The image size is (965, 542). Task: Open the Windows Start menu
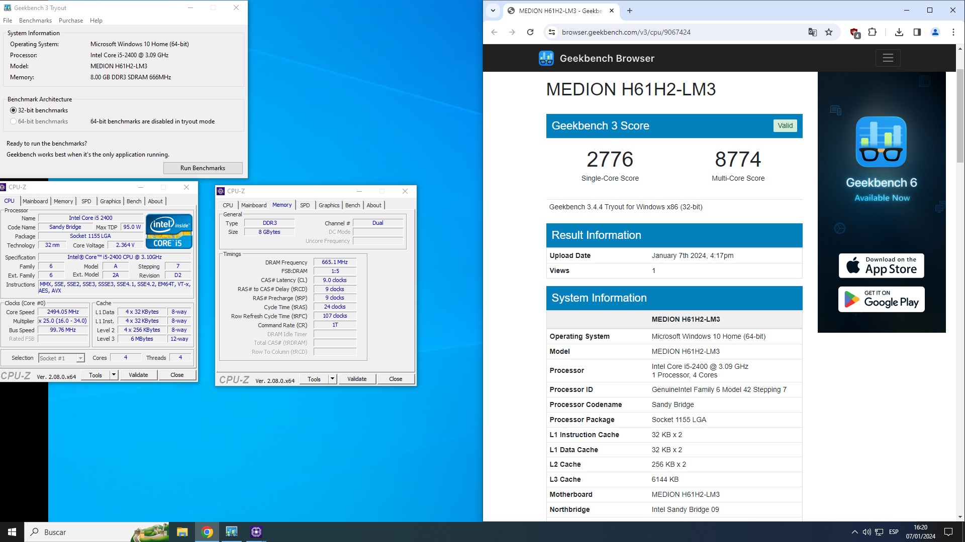[12, 532]
